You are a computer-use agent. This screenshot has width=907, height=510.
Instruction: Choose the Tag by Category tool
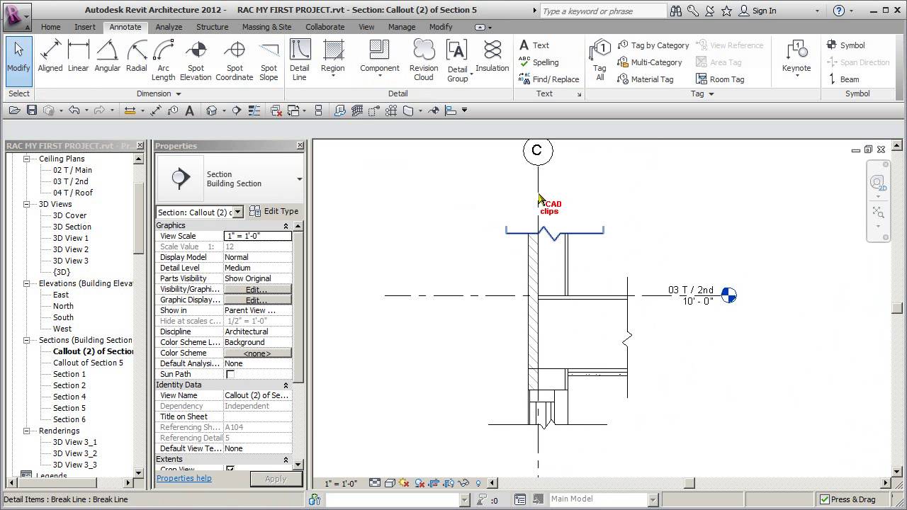tap(653, 45)
